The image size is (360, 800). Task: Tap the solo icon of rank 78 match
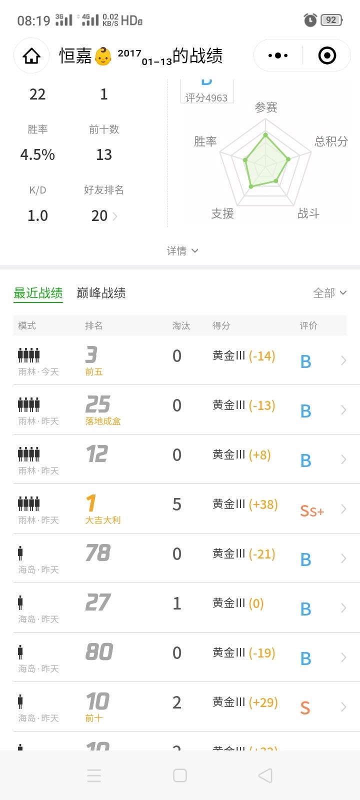coord(20,553)
